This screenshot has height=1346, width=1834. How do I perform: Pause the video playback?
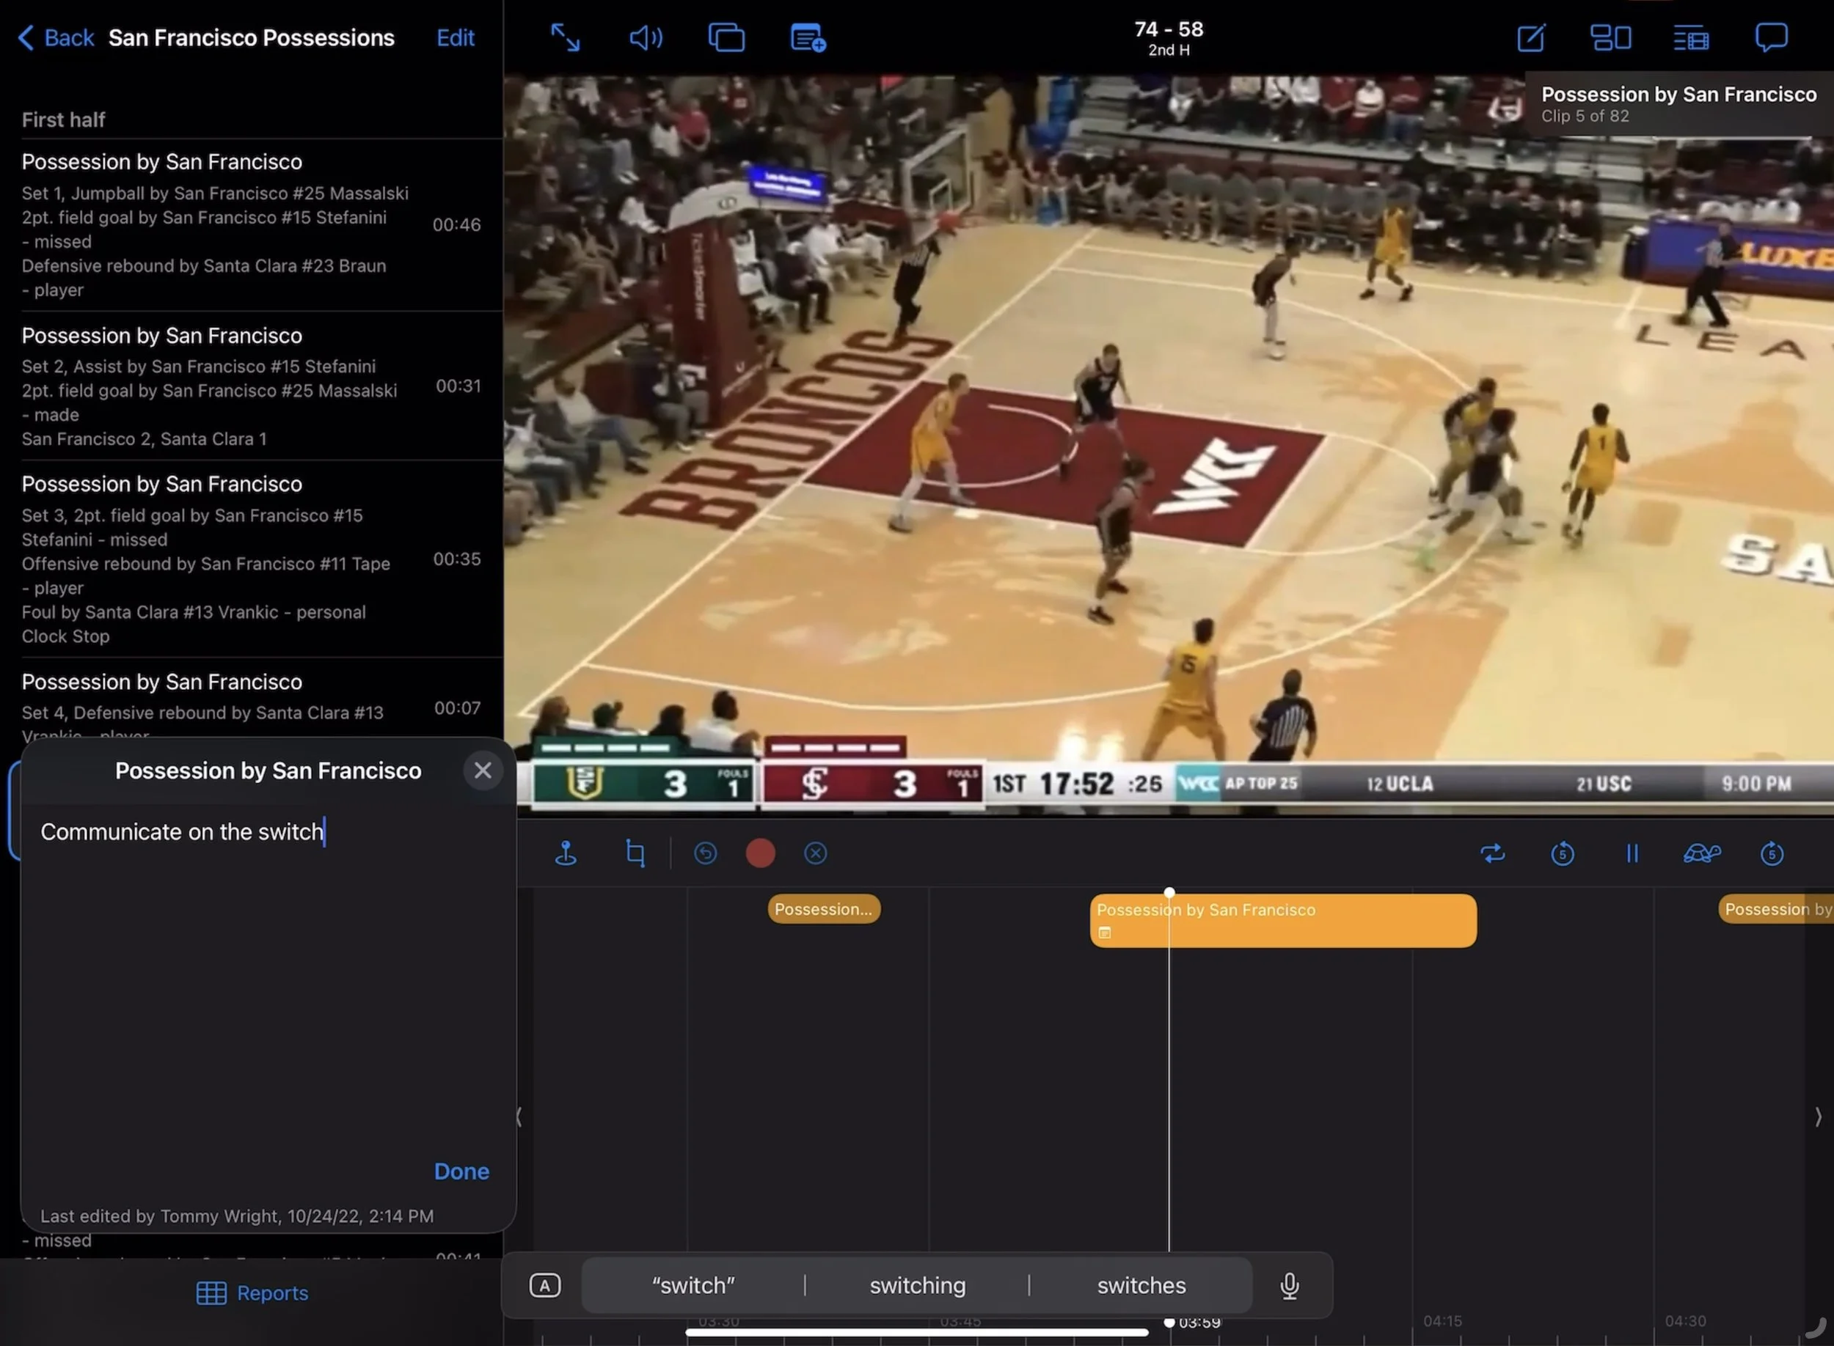(x=1632, y=853)
